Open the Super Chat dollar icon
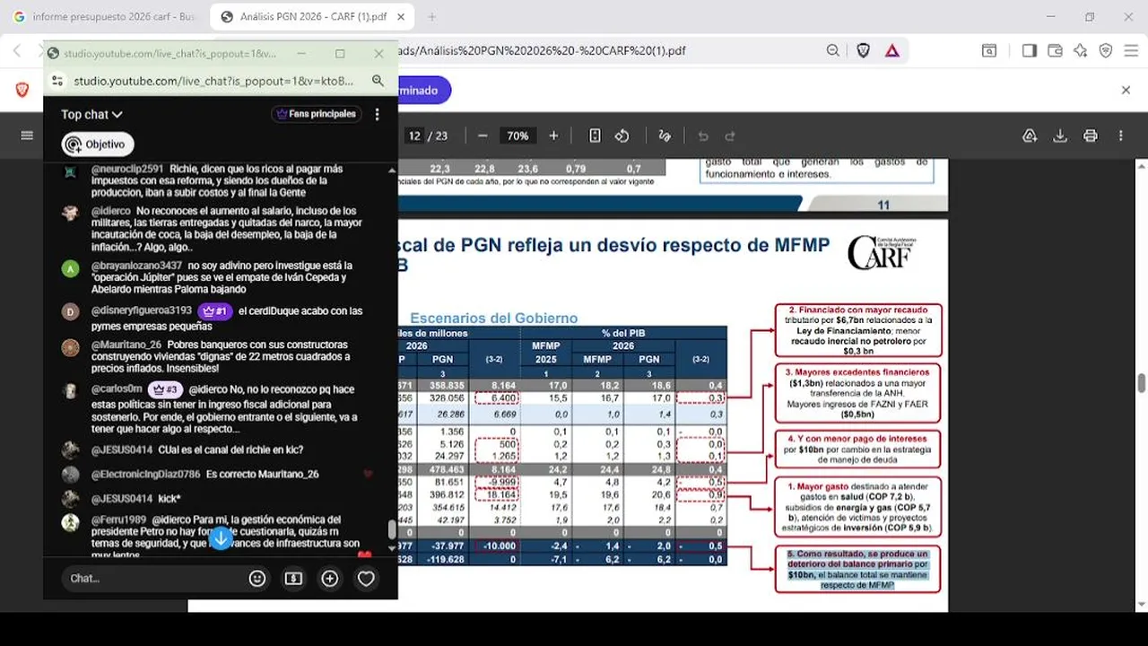 coord(293,579)
